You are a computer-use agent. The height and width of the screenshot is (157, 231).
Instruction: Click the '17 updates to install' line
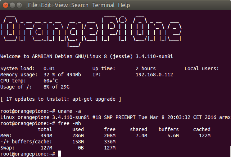click(x=61, y=99)
